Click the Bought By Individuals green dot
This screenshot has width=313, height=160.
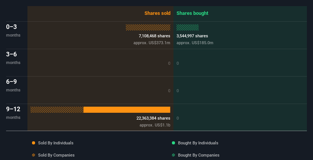pyautogui.click(x=173, y=143)
